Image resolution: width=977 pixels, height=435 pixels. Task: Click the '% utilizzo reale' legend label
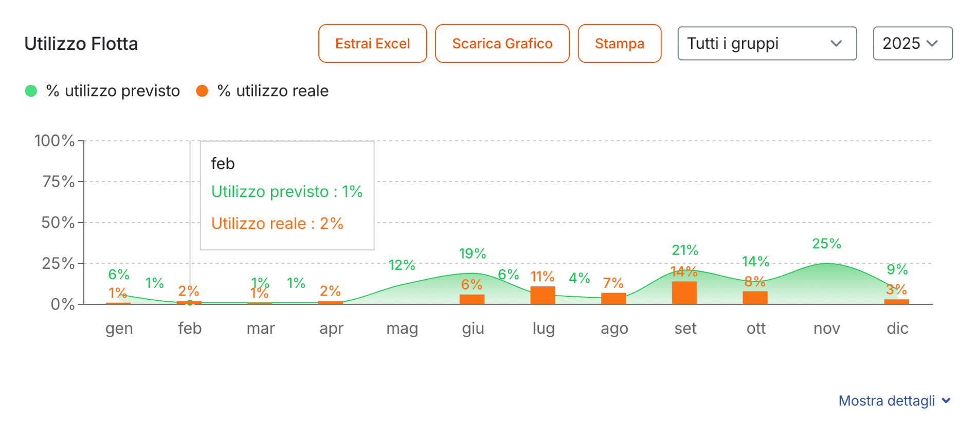tap(273, 91)
